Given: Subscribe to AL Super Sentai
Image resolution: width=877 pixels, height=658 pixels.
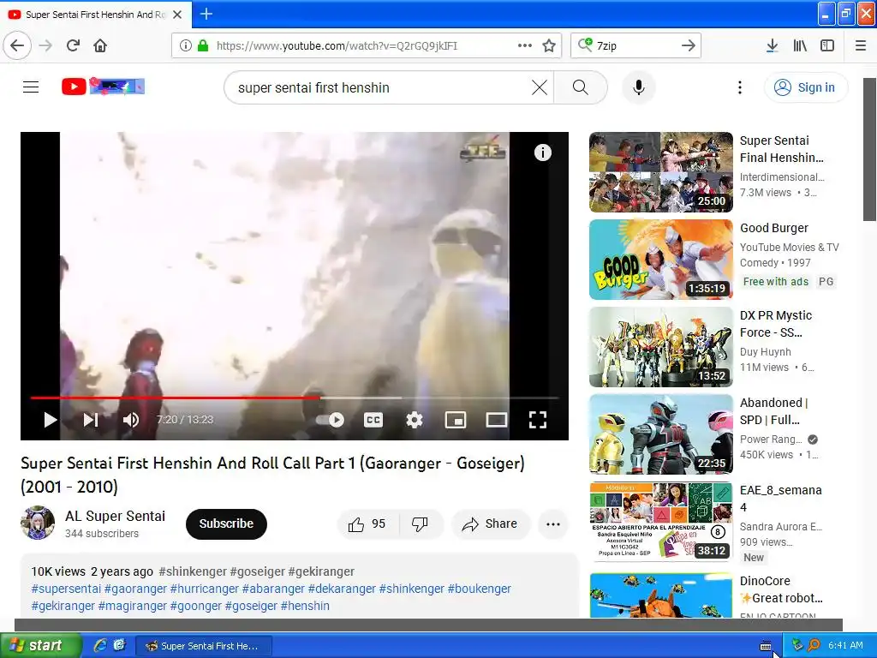Looking at the screenshot, I should coord(226,523).
